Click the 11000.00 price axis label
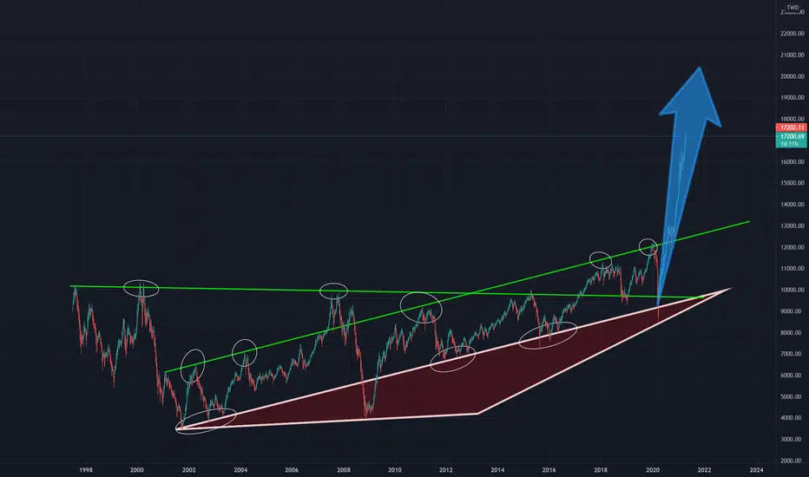Image resolution: width=809 pixels, height=477 pixels. [792, 269]
